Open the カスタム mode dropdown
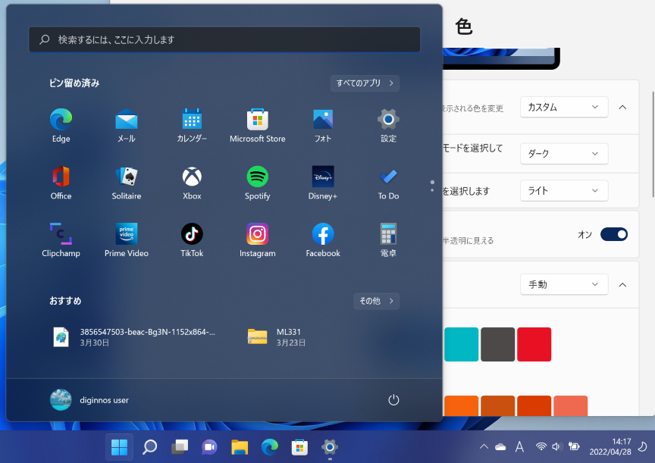This screenshot has height=463, width=655. (x=564, y=108)
